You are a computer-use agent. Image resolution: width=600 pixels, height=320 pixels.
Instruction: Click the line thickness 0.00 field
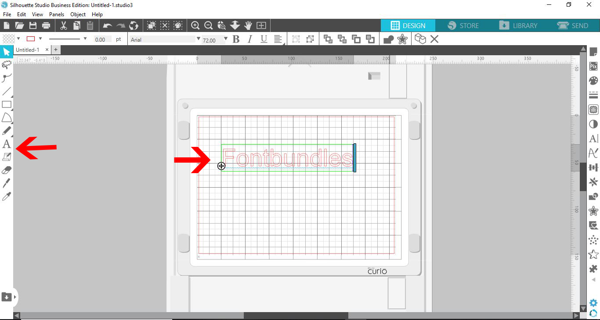[x=102, y=39]
